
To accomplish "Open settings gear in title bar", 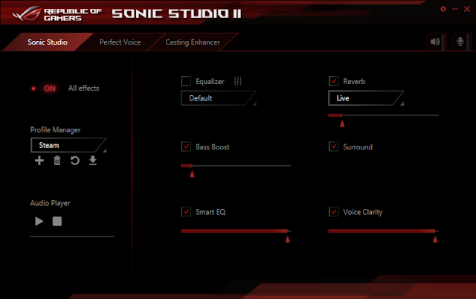I will [443, 9].
